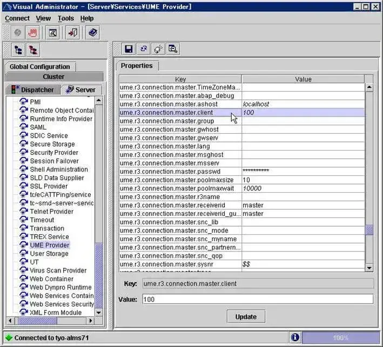Screen dimensions: 383x347
Task: Click the refresh properties icon
Action: tap(144, 49)
